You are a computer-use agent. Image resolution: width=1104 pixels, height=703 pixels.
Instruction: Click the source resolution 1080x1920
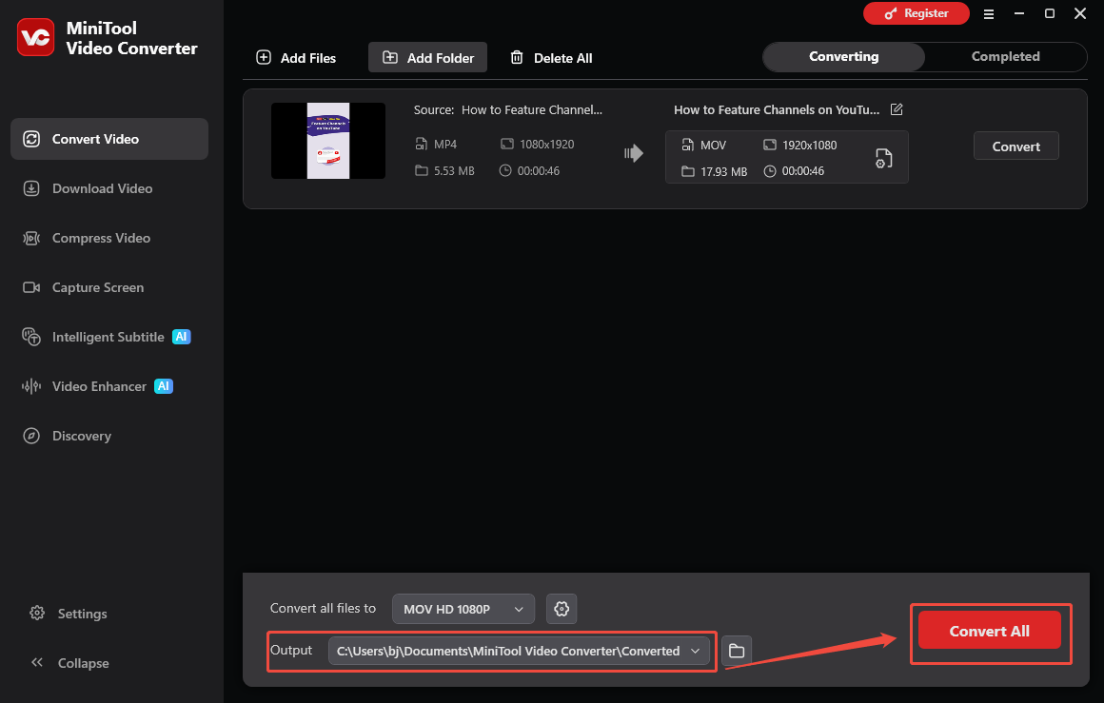click(547, 145)
